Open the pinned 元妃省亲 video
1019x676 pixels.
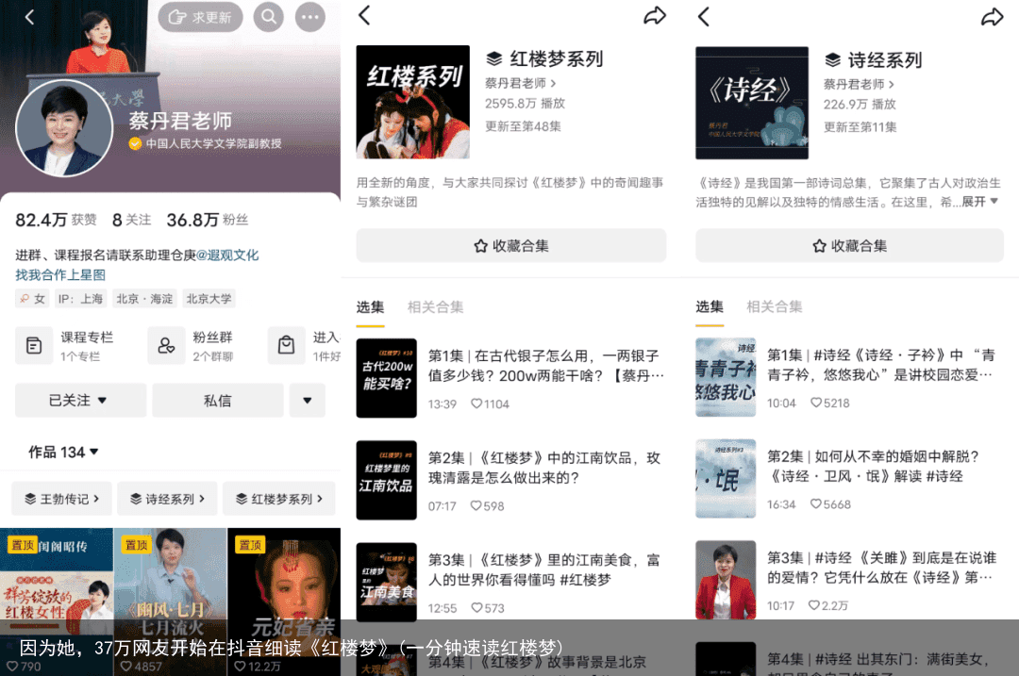[x=284, y=602]
